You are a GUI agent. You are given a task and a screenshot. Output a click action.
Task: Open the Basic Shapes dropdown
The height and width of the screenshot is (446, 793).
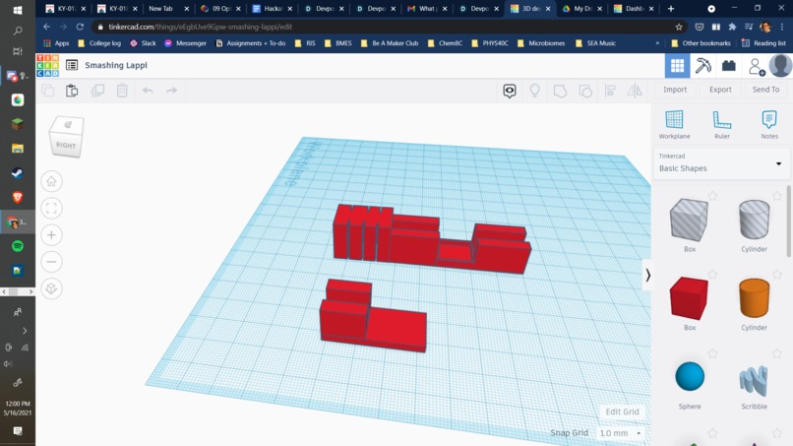click(721, 163)
